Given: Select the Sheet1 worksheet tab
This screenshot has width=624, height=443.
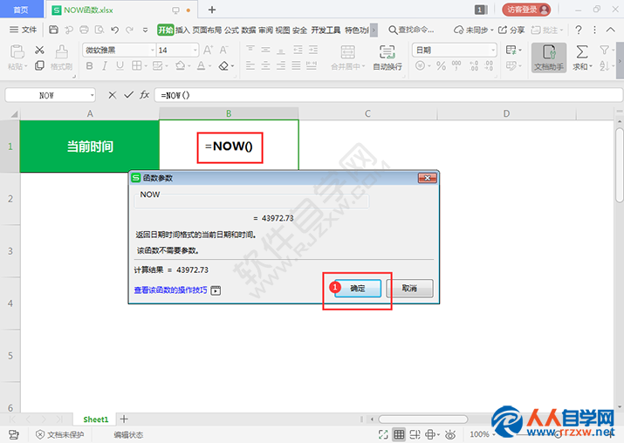Looking at the screenshot, I should click(x=95, y=419).
